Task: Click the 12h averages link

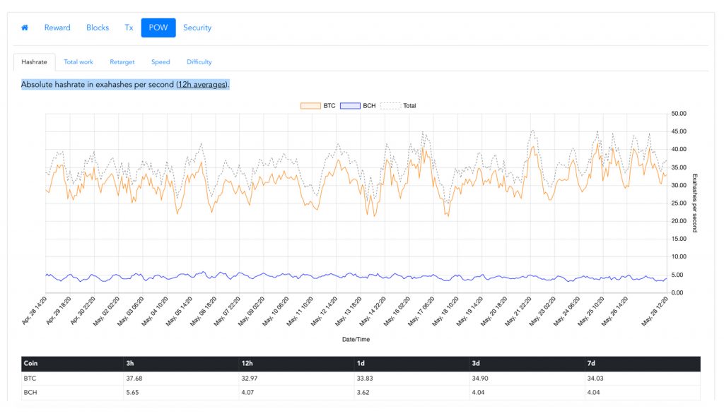Action: click(x=202, y=85)
